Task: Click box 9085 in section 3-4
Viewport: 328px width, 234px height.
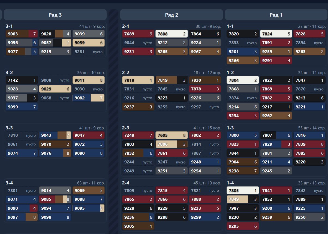Action: 55,199
